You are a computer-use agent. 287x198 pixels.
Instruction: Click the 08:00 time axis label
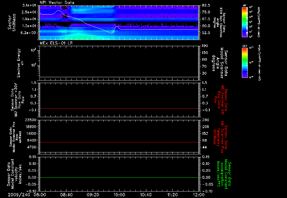pos(40,195)
